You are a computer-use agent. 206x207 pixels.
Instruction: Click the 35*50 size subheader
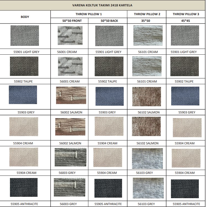[x=147, y=21]
